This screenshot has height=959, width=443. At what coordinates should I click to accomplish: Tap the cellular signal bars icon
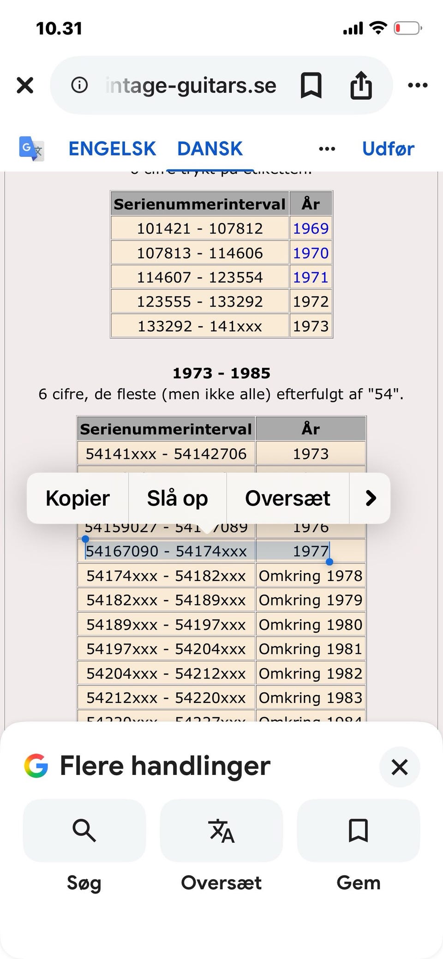pos(353,29)
